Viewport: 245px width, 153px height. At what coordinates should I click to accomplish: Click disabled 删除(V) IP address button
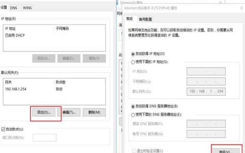pos(94,58)
